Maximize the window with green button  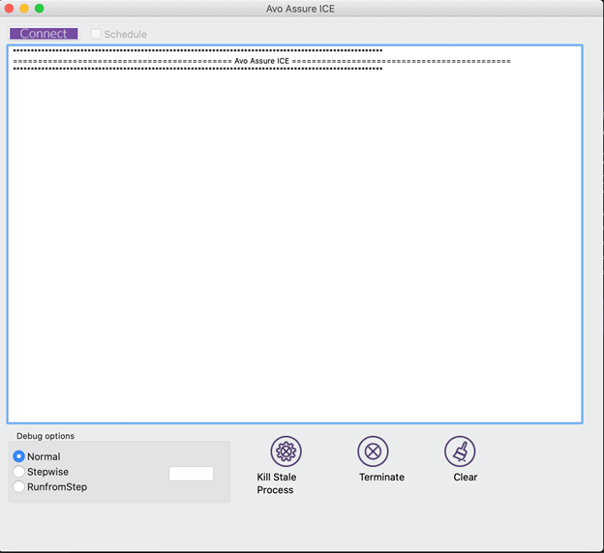(x=40, y=8)
